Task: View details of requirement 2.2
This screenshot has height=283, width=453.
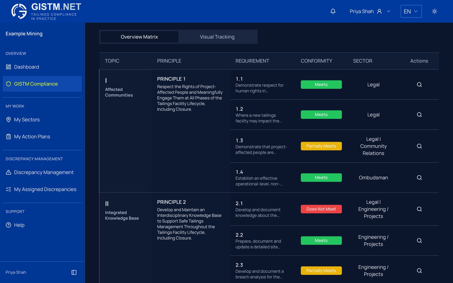Action: tap(419, 241)
